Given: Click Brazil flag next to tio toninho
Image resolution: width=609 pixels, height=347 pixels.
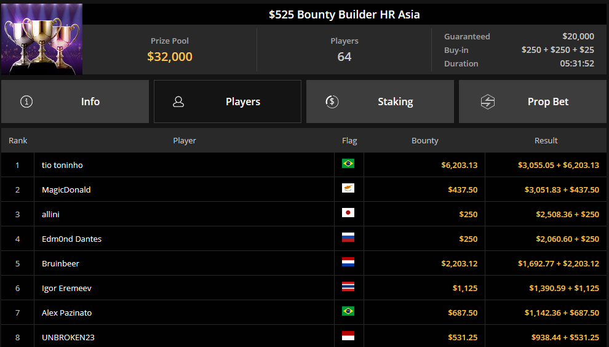Looking at the screenshot, I should pos(348,164).
